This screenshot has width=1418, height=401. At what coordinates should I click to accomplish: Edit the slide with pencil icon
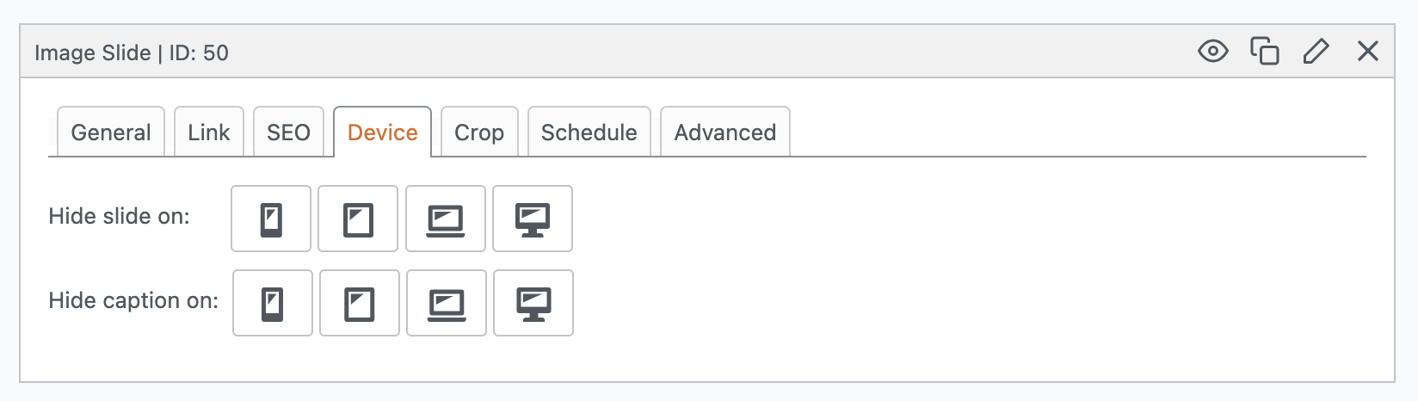(x=1316, y=52)
